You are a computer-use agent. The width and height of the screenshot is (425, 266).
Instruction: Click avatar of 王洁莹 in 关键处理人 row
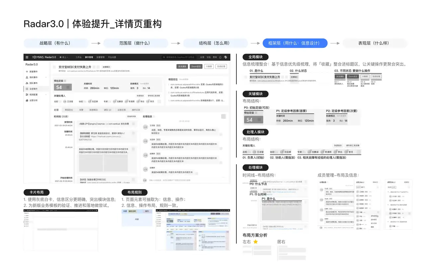tap(64, 101)
